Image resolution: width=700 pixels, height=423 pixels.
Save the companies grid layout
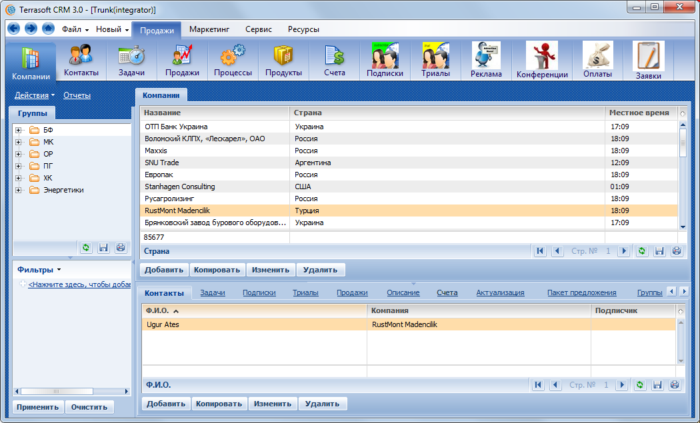(659, 250)
